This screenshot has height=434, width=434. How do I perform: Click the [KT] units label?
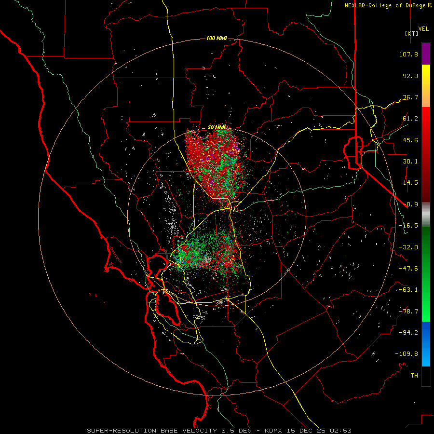(x=412, y=33)
